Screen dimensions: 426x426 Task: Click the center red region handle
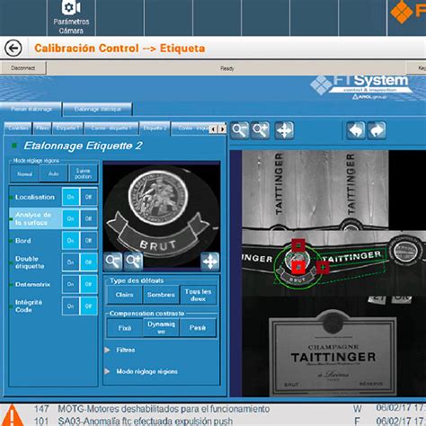[298, 267]
